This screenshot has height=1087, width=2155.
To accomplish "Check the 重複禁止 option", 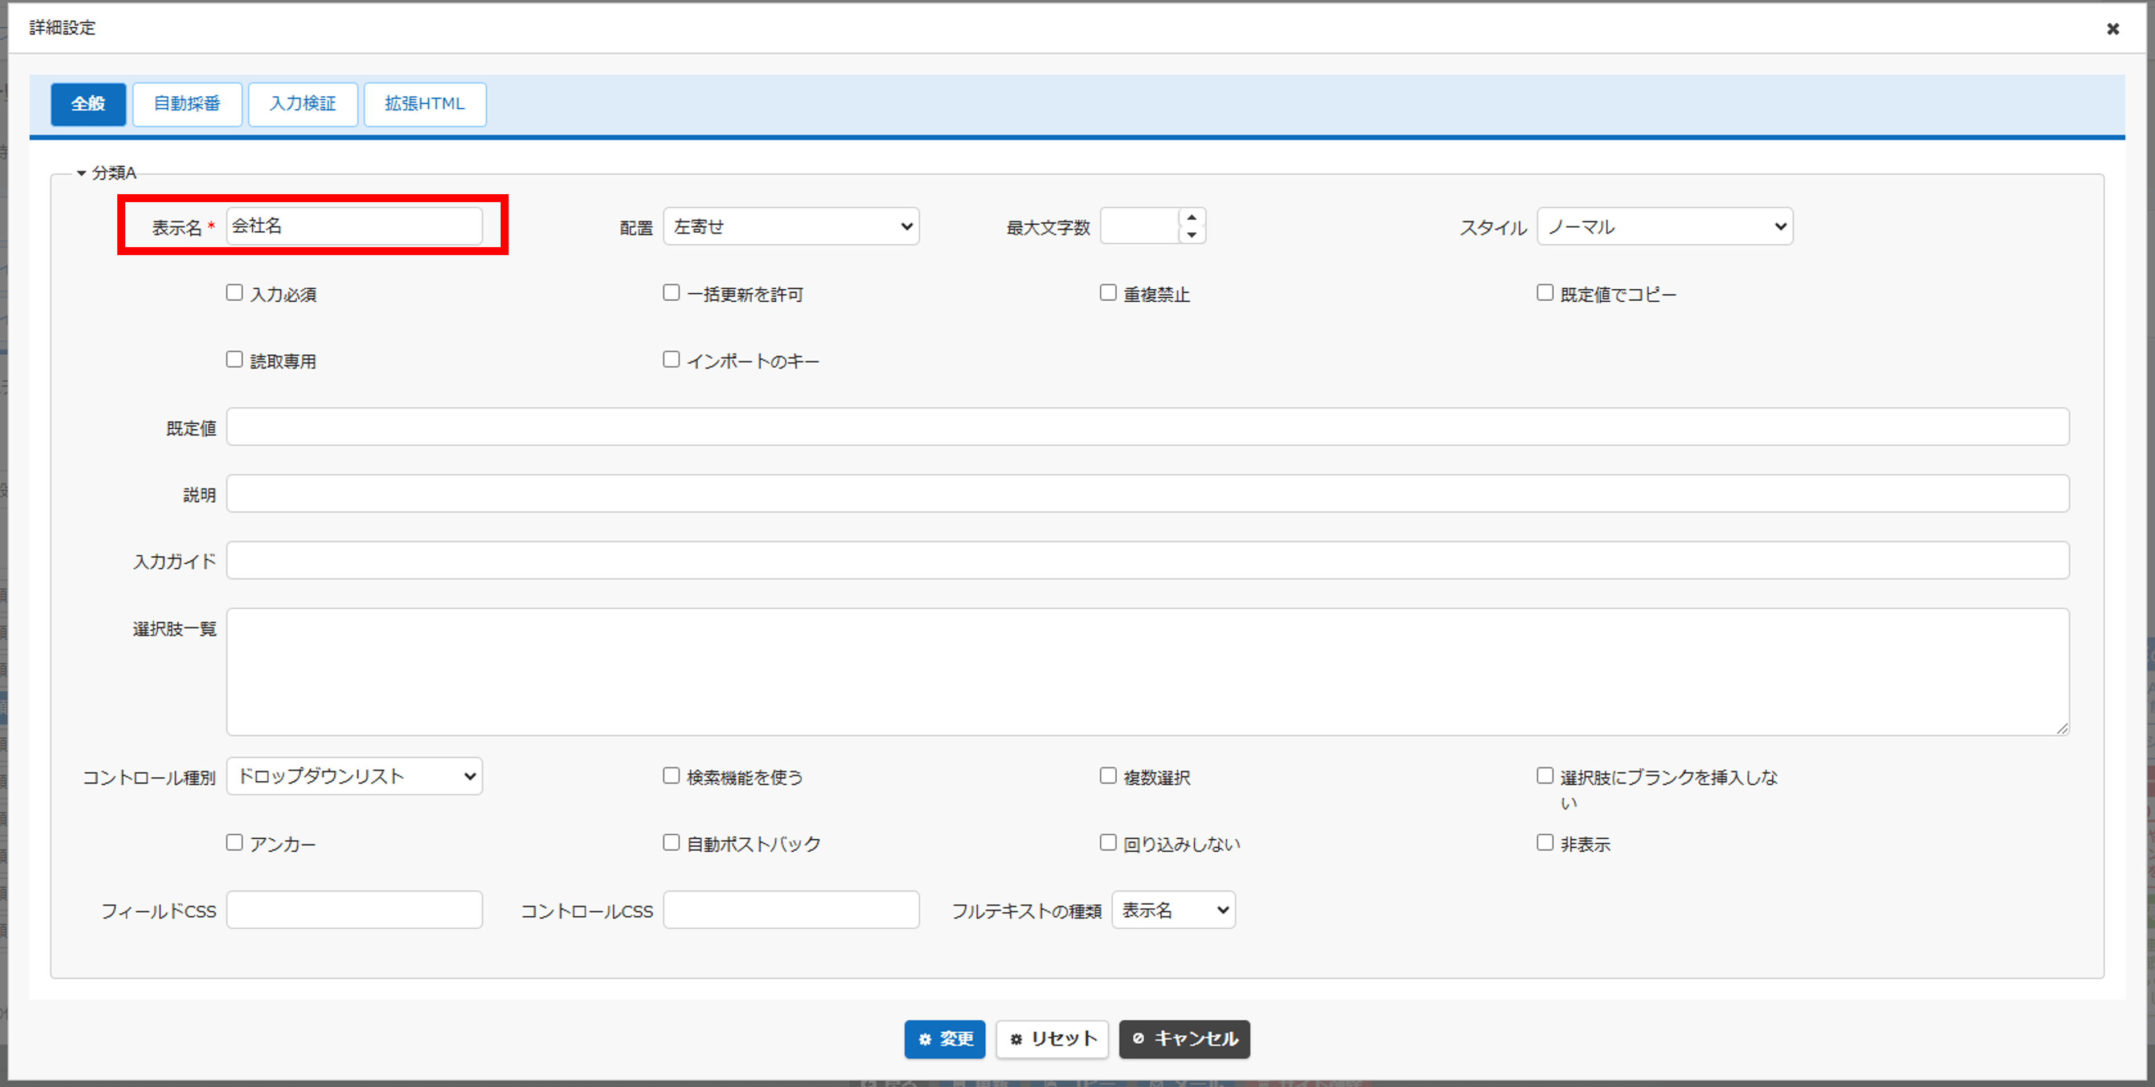I will 1108,293.
